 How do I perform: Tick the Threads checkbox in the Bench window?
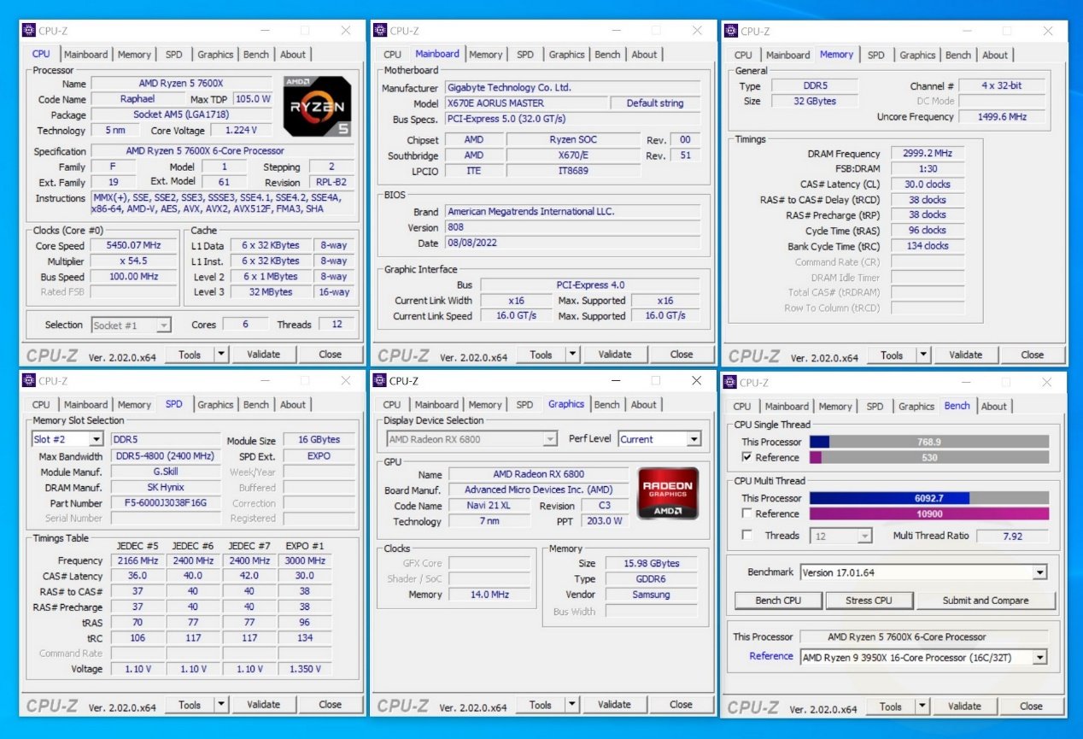click(747, 536)
